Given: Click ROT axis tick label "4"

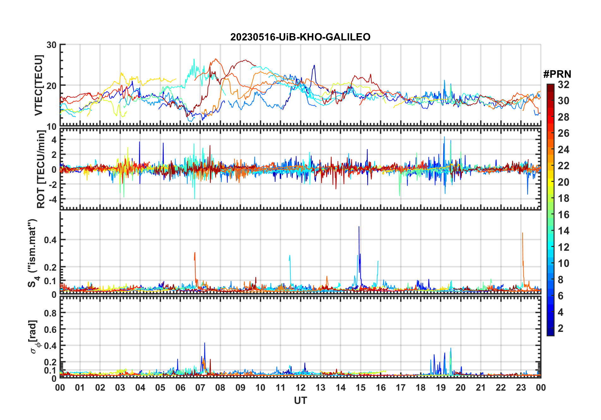Looking at the screenshot, I should [x=54, y=140].
